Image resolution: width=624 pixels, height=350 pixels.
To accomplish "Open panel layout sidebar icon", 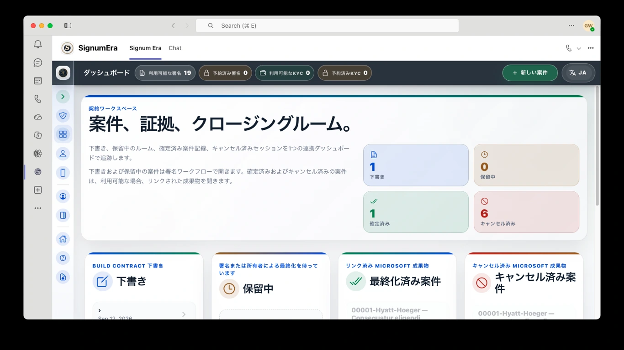I will click(x=63, y=216).
